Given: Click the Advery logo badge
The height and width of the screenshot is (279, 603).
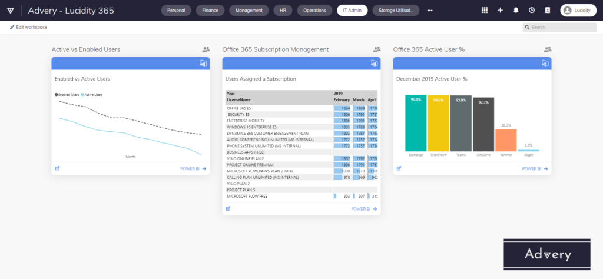Looking at the screenshot, I should (x=547, y=254).
